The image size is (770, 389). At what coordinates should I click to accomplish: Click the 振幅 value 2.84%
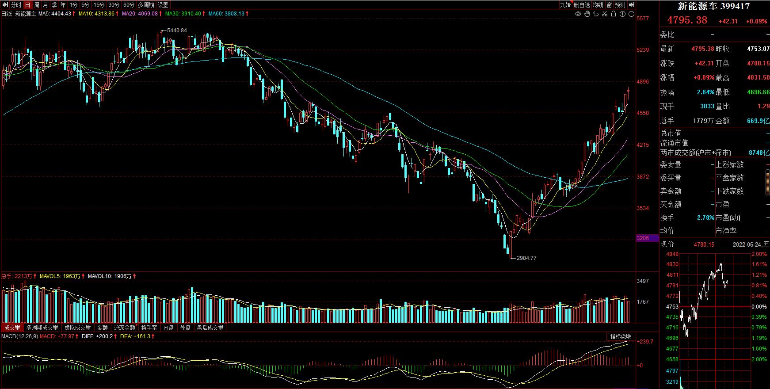[x=705, y=92]
